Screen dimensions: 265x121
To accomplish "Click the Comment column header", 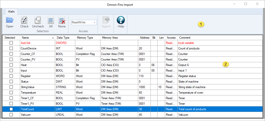I will (x=220, y=38).
